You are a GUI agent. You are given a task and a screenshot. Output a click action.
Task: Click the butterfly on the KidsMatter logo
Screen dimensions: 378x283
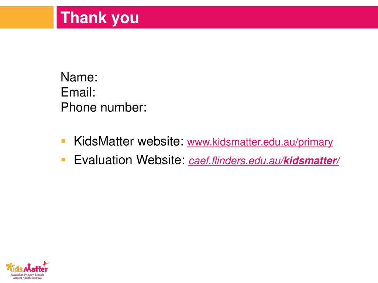45,263
